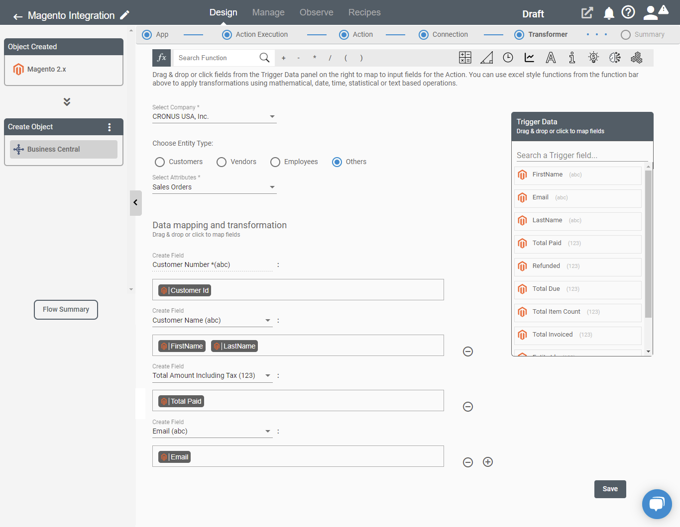
Task: Remove the Customer Name mapping row
Action: 468,351
